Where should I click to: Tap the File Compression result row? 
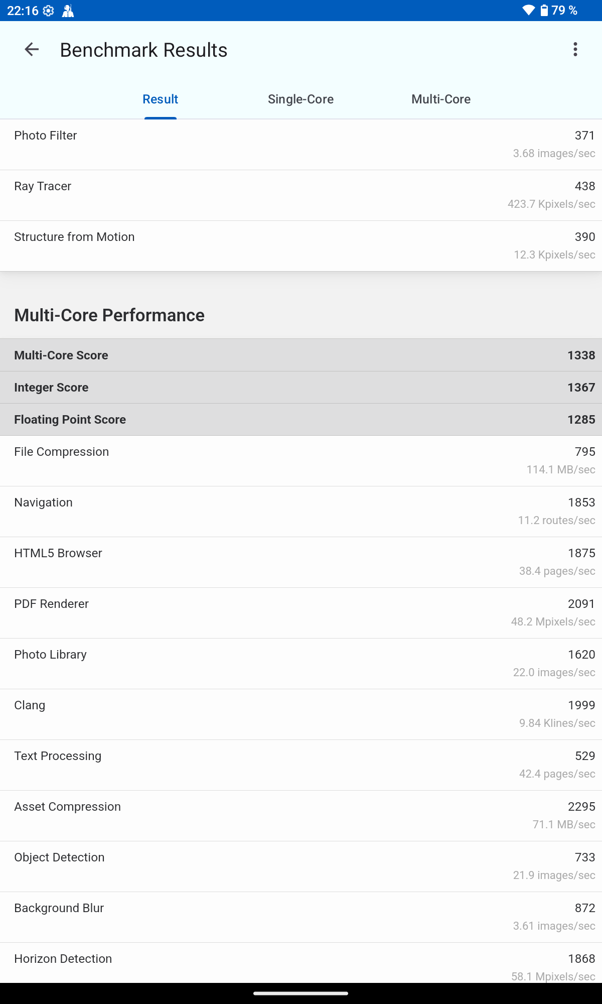pos(301,461)
